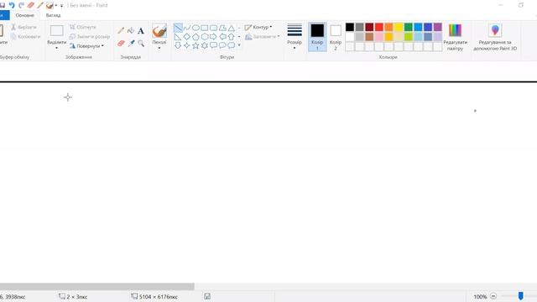This screenshot has width=537, height=302.
Task: Select the Hexagon shape
Action: point(205,37)
